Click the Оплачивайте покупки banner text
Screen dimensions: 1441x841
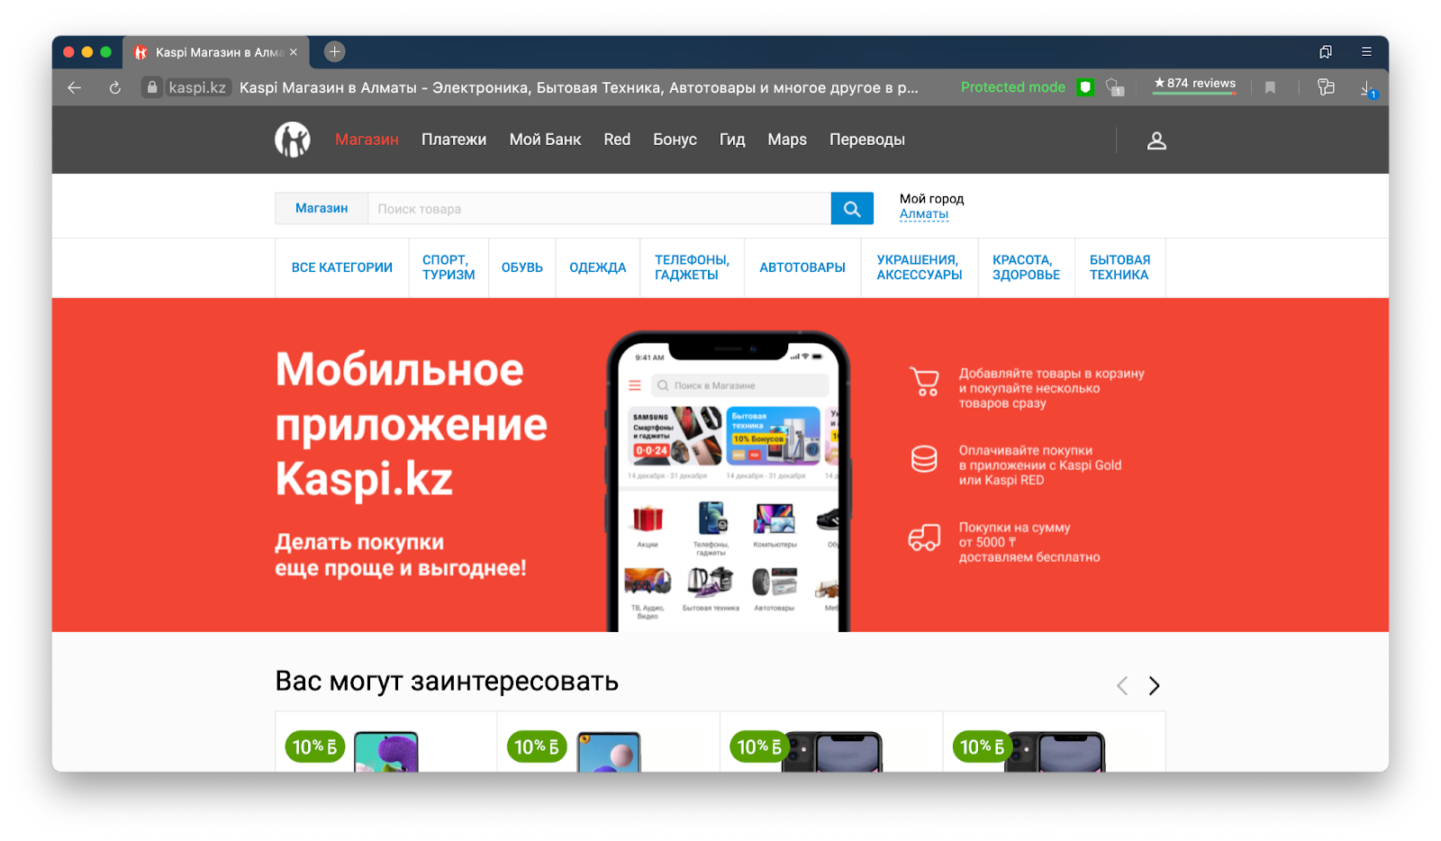tap(1040, 466)
